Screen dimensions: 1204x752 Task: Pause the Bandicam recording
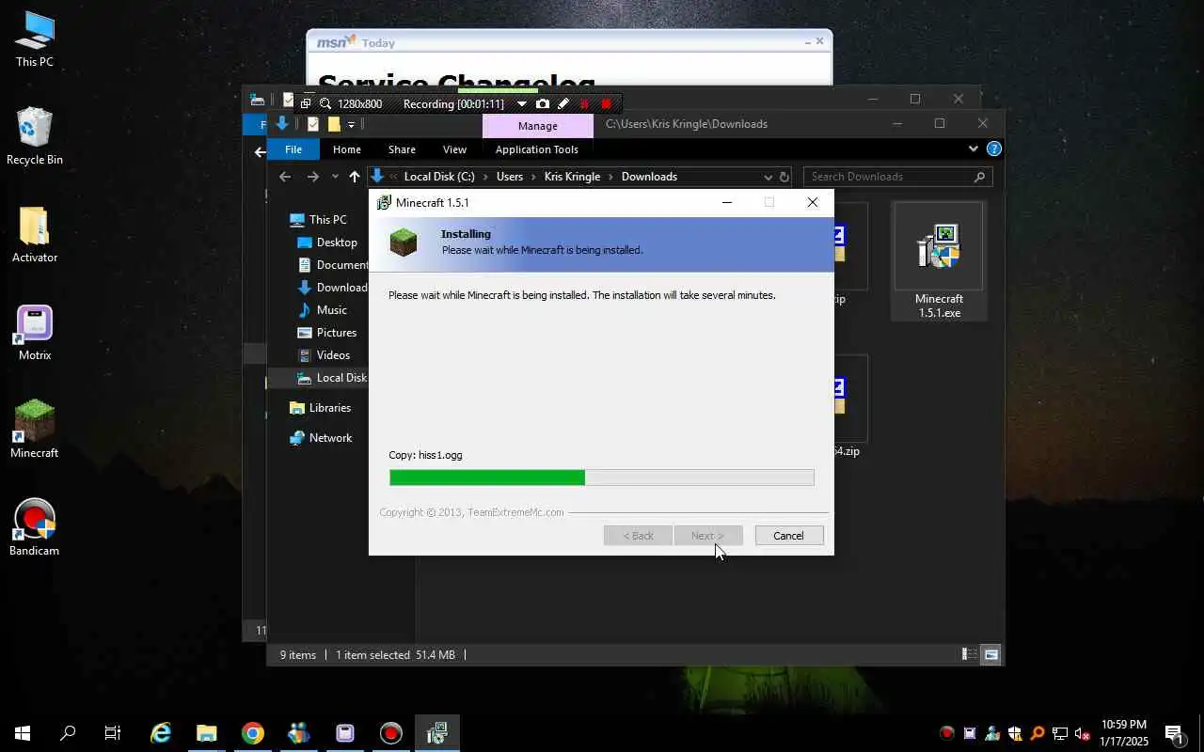tap(584, 103)
